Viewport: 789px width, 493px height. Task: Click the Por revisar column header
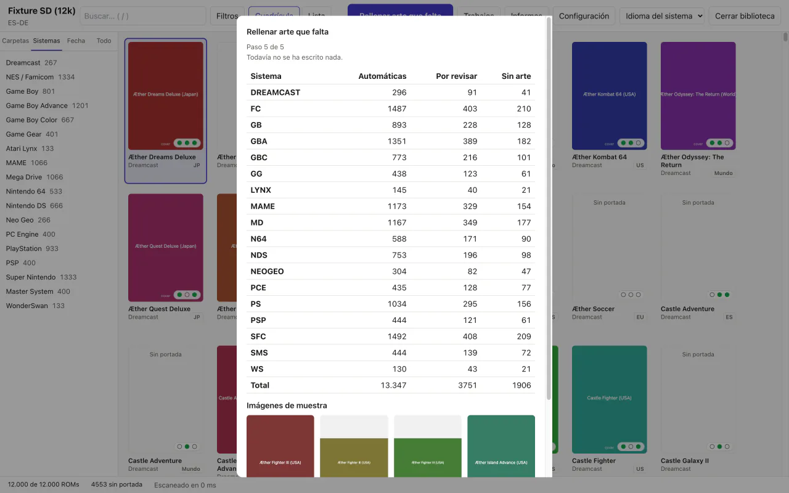click(x=456, y=76)
